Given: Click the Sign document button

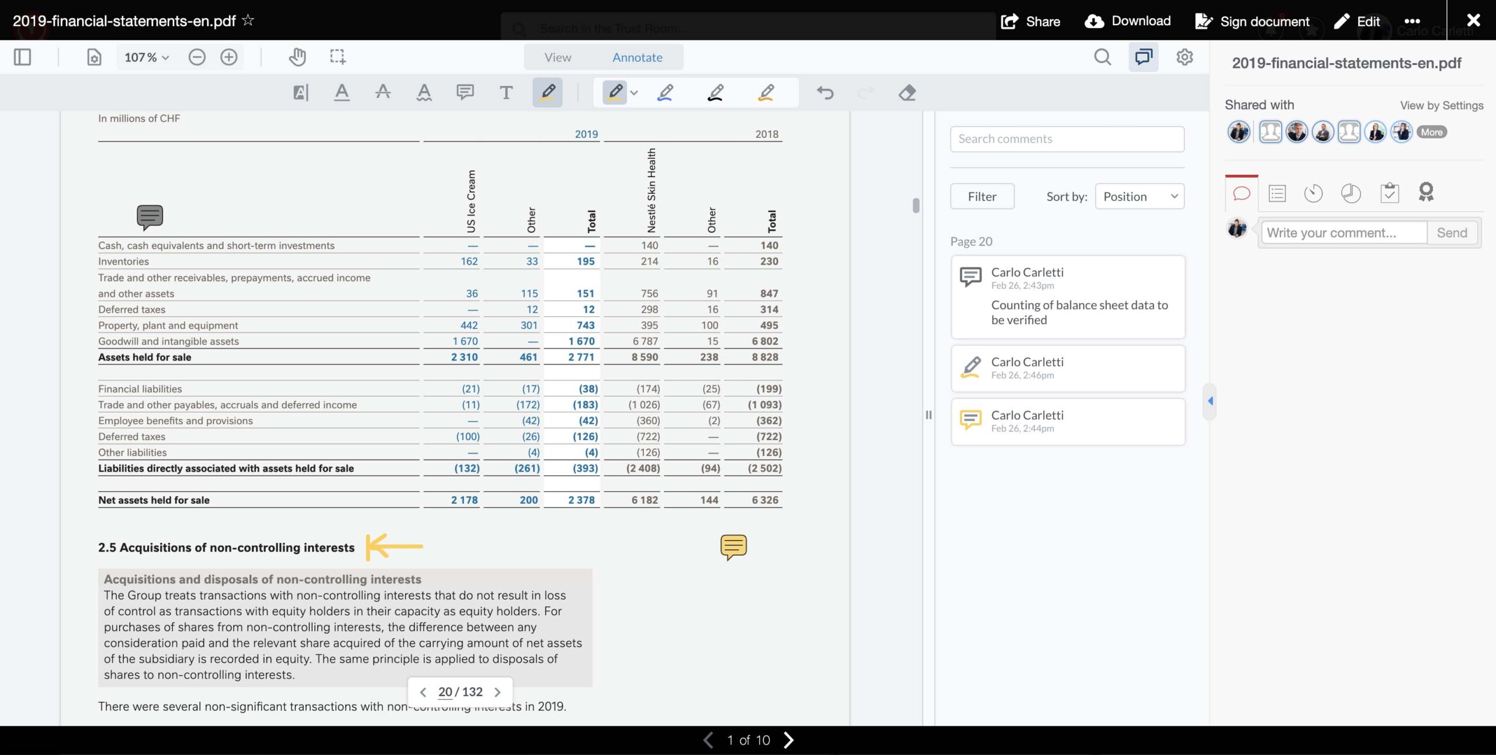Looking at the screenshot, I should [1252, 20].
